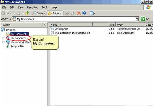This screenshot has height=106, width=153.
Task: Click the Windows flag logo
Action: (148, 7)
